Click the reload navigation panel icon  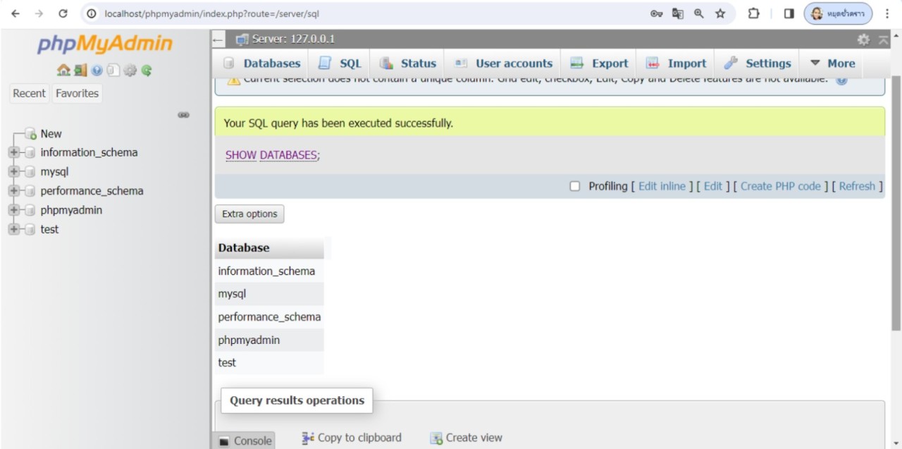(147, 70)
